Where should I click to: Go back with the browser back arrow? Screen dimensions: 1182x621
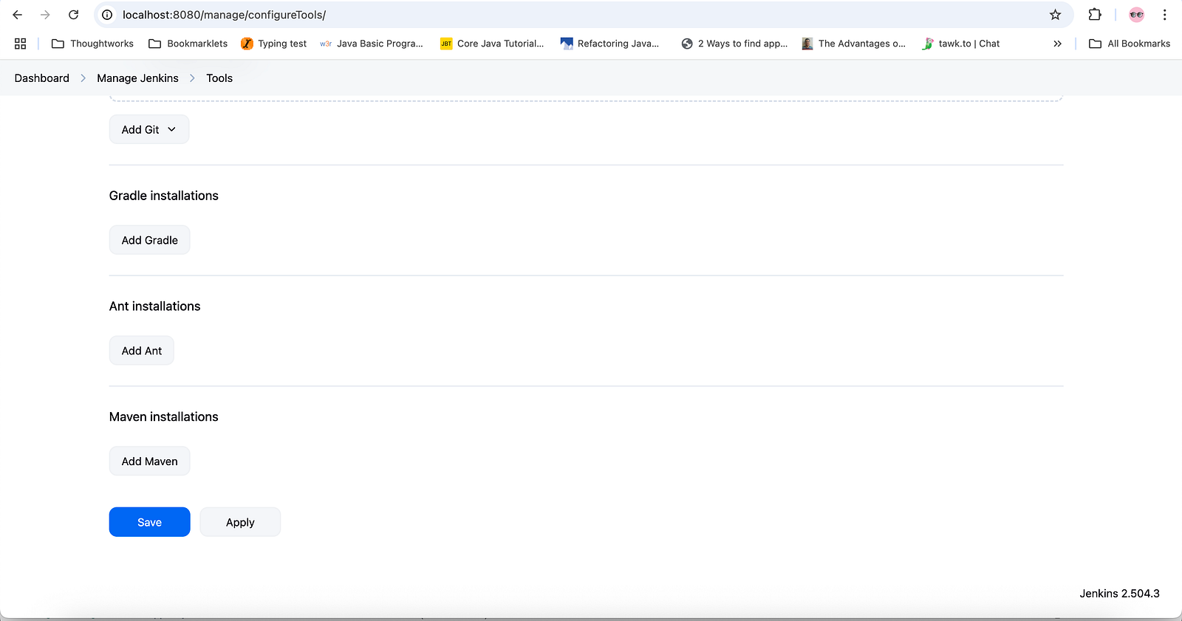(18, 15)
